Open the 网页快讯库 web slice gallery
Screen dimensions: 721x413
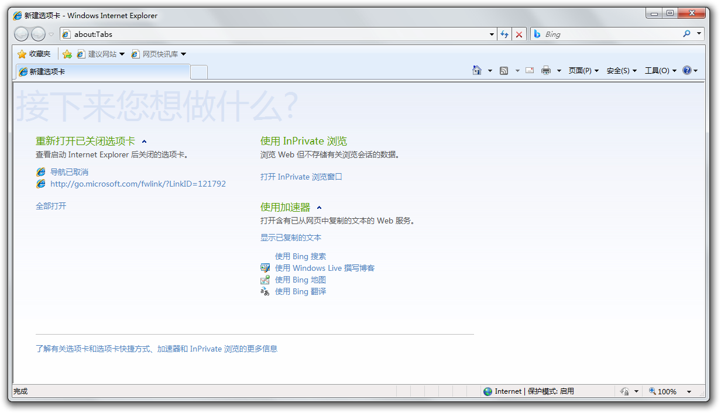point(158,54)
